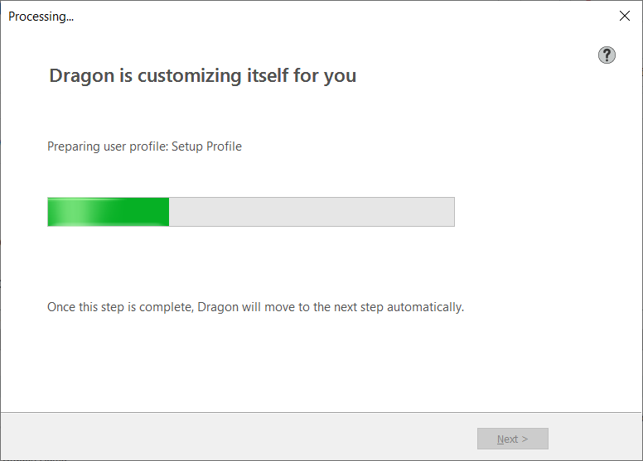Viewport: 643px width, 461px height.
Task: Close the Processing dialog
Action: (625, 16)
